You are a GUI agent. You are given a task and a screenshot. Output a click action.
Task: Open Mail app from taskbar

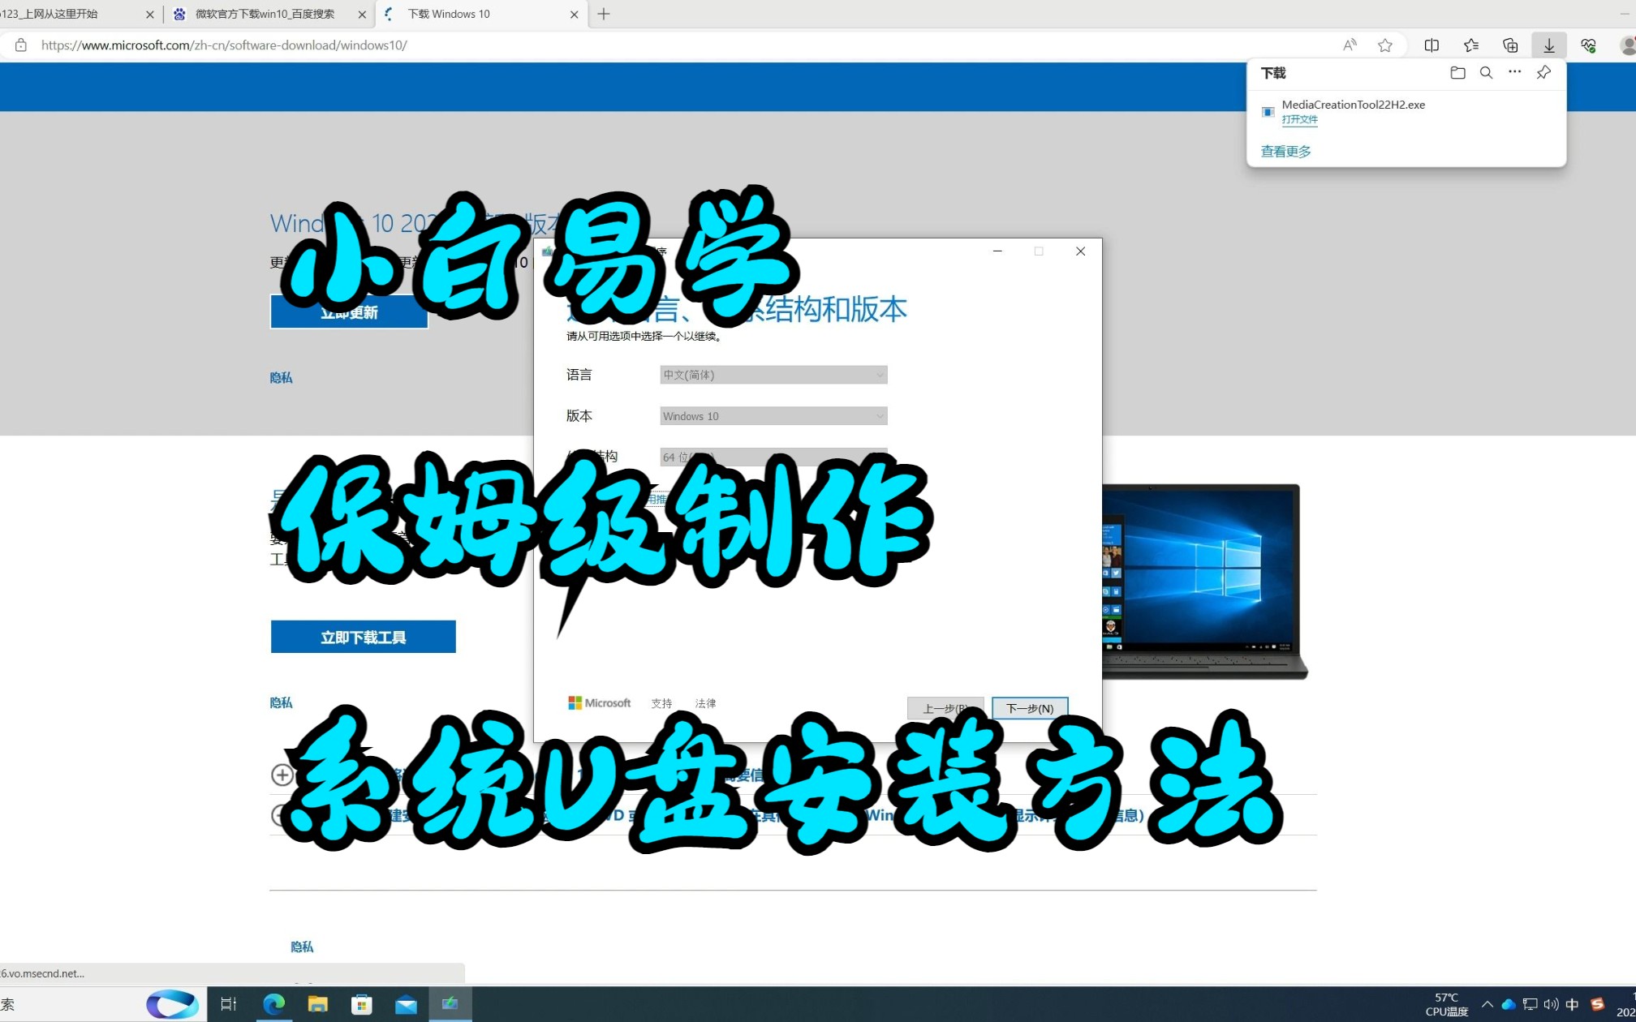coord(406,1004)
